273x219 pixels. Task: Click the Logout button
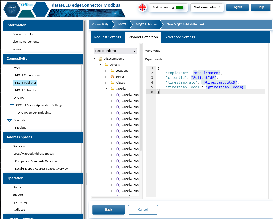237,7
